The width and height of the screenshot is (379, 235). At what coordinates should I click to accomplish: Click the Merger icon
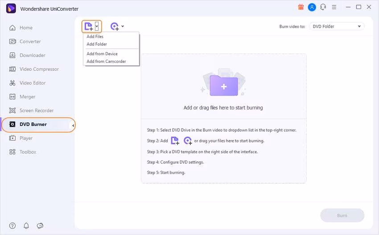point(12,97)
